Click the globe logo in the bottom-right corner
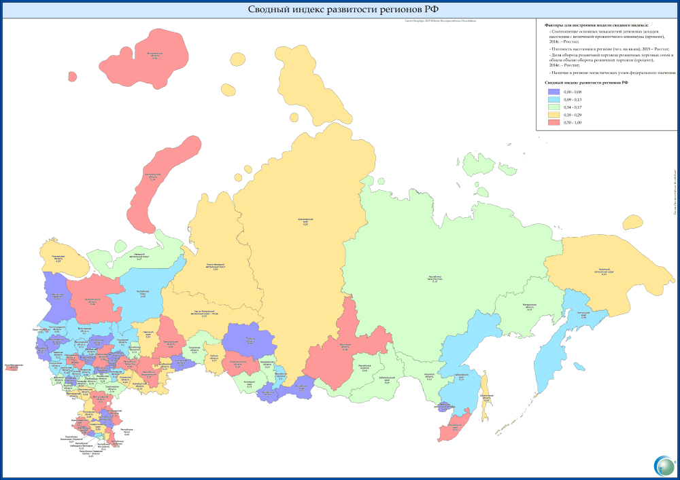This screenshot has height=480, width=680. [664, 466]
